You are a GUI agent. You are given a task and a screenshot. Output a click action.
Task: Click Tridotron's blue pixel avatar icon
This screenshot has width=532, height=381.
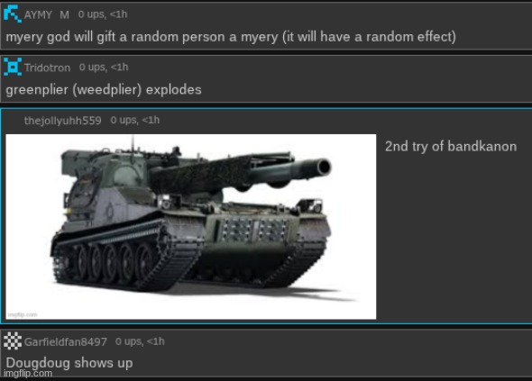[13, 67]
